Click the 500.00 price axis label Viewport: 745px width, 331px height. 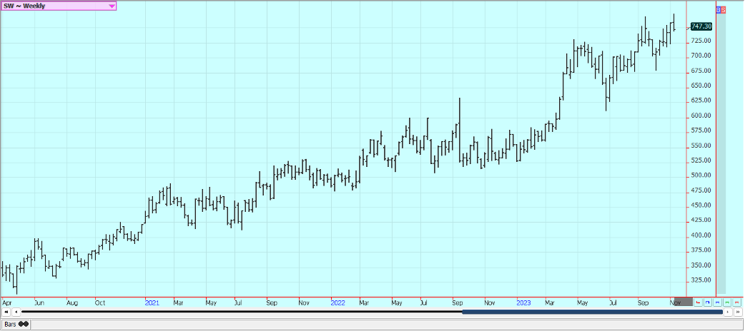click(x=701, y=175)
